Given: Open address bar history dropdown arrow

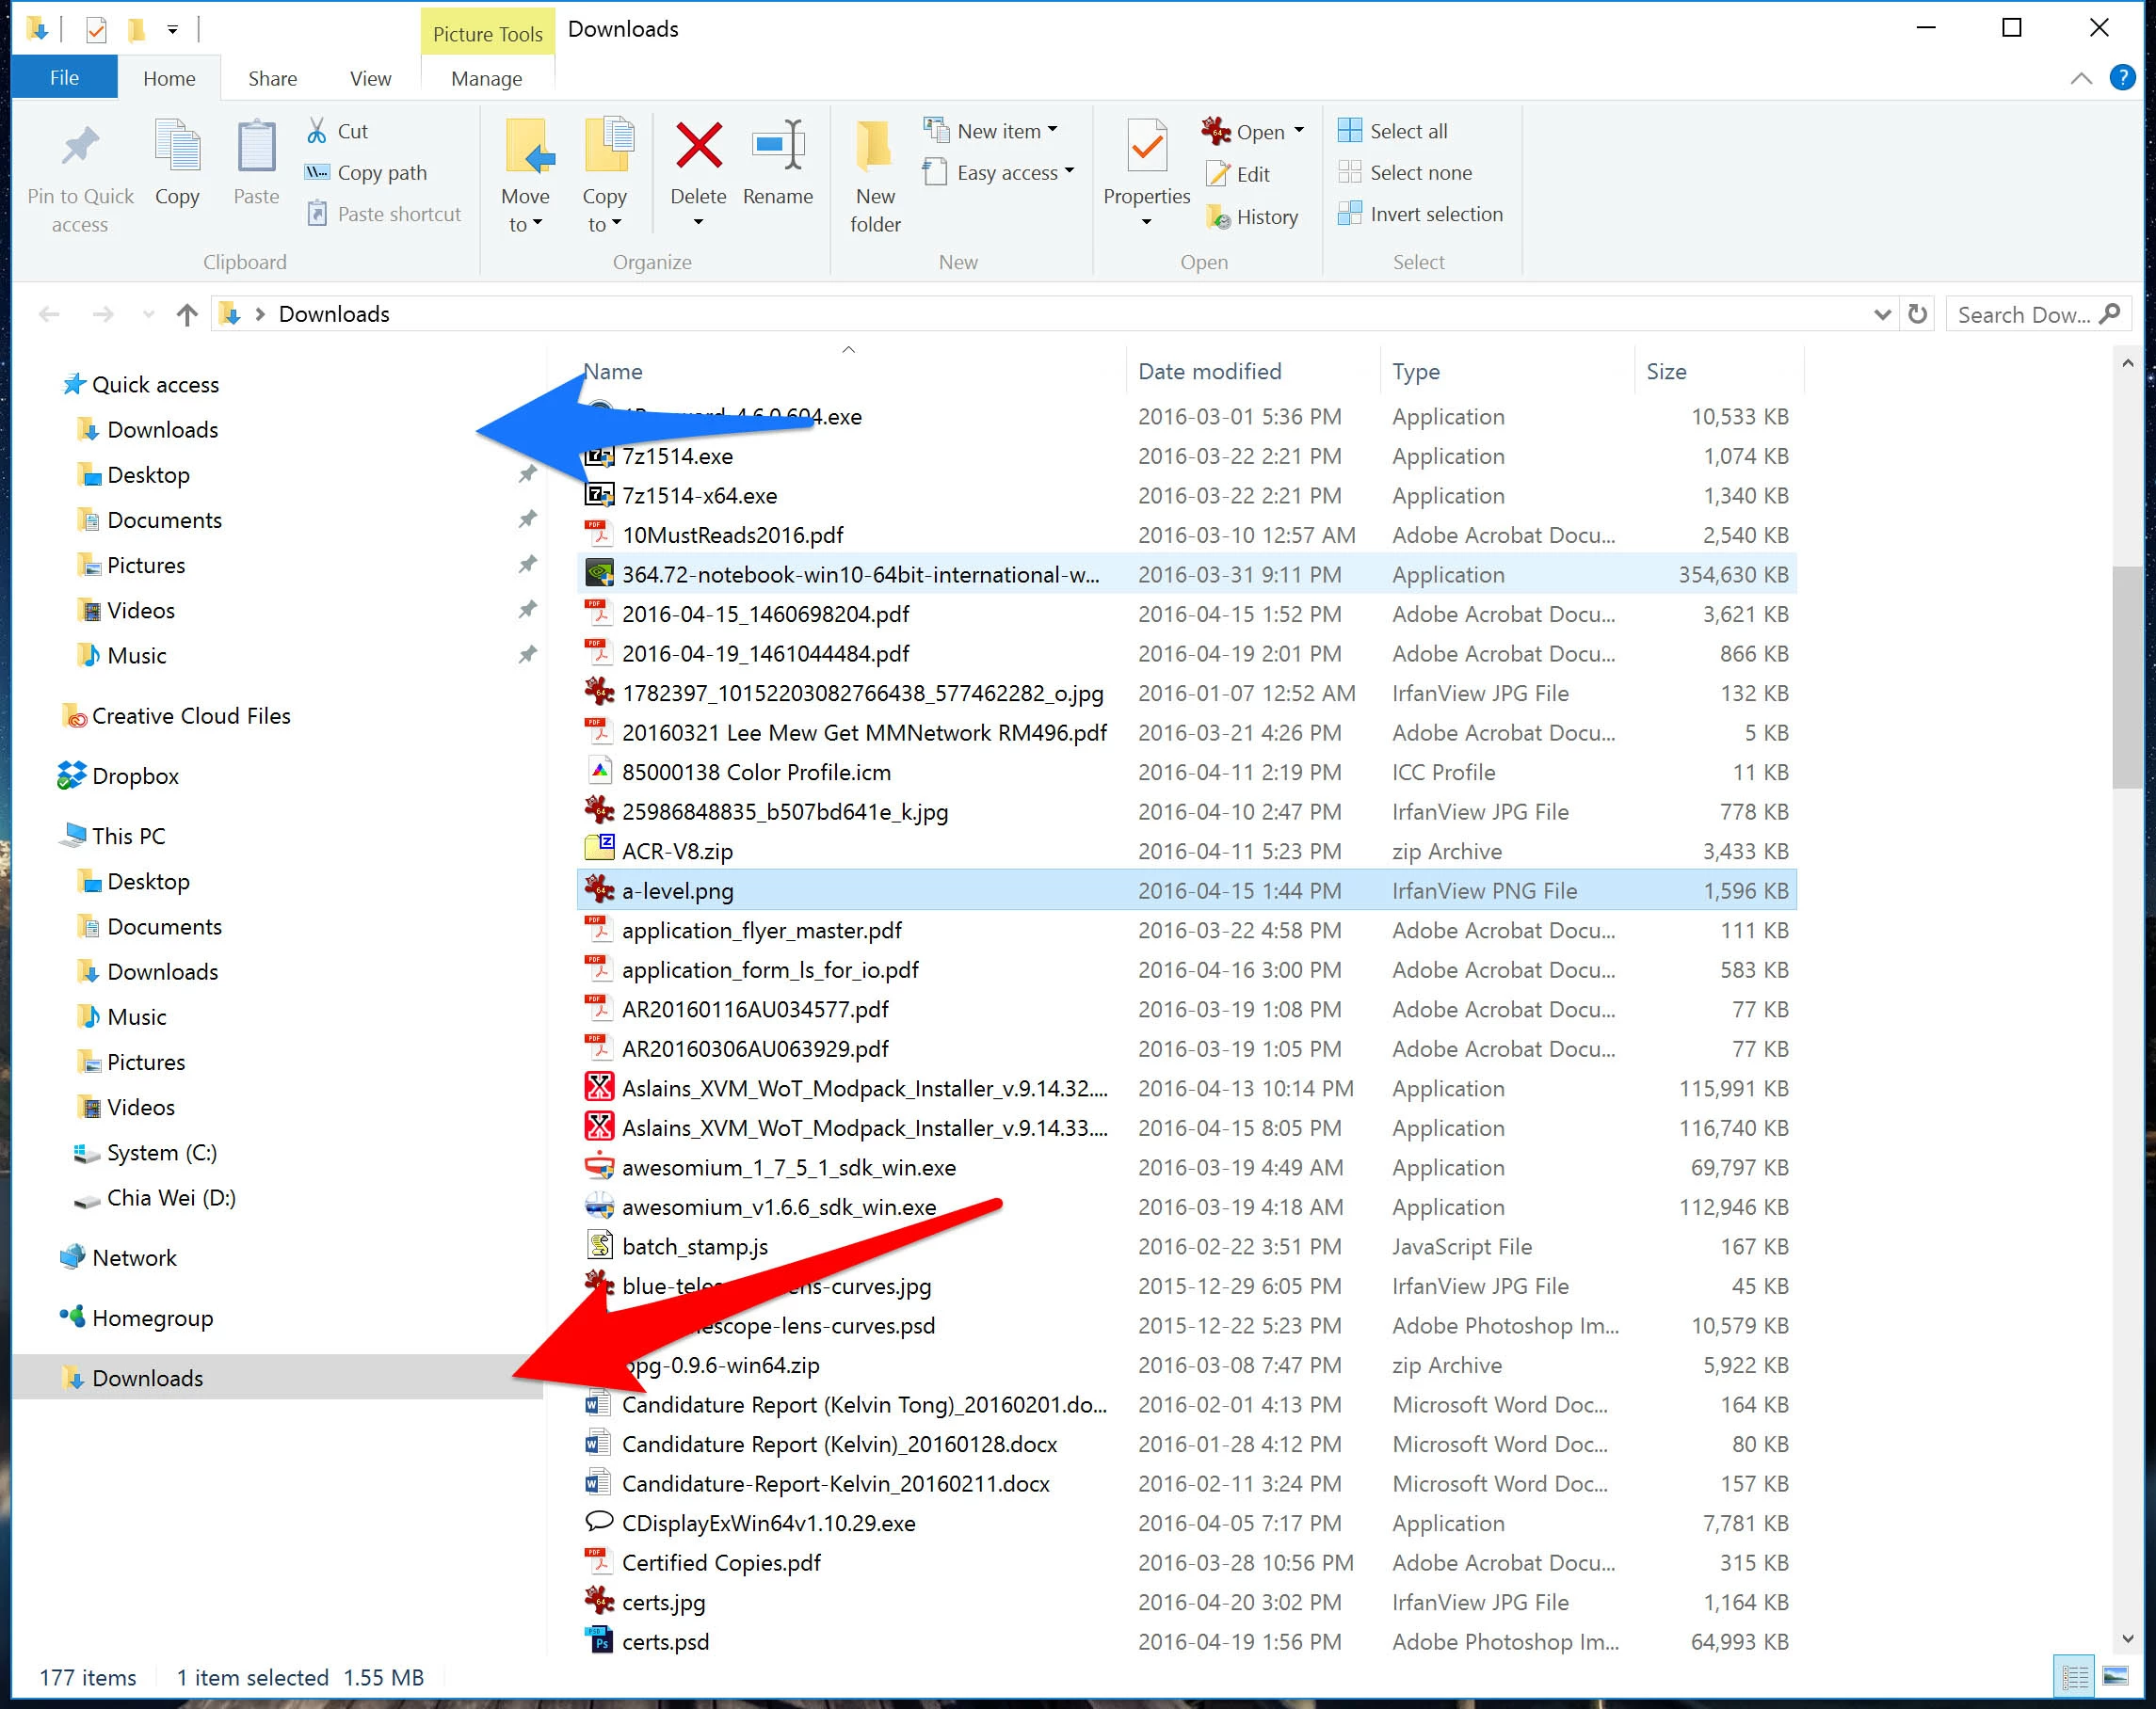Looking at the screenshot, I should [1881, 315].
